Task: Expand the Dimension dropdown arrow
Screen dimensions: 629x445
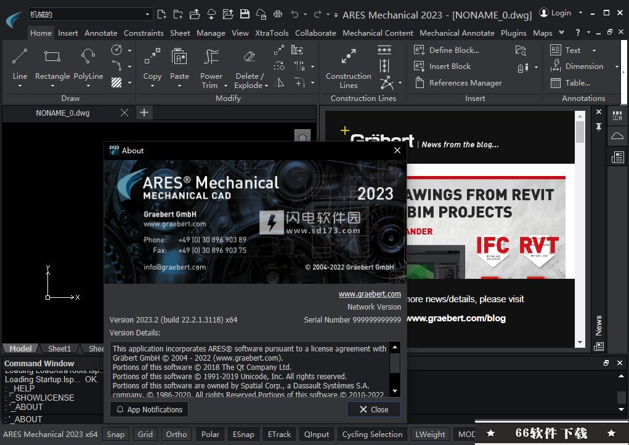Action: (x=617, y=66)
